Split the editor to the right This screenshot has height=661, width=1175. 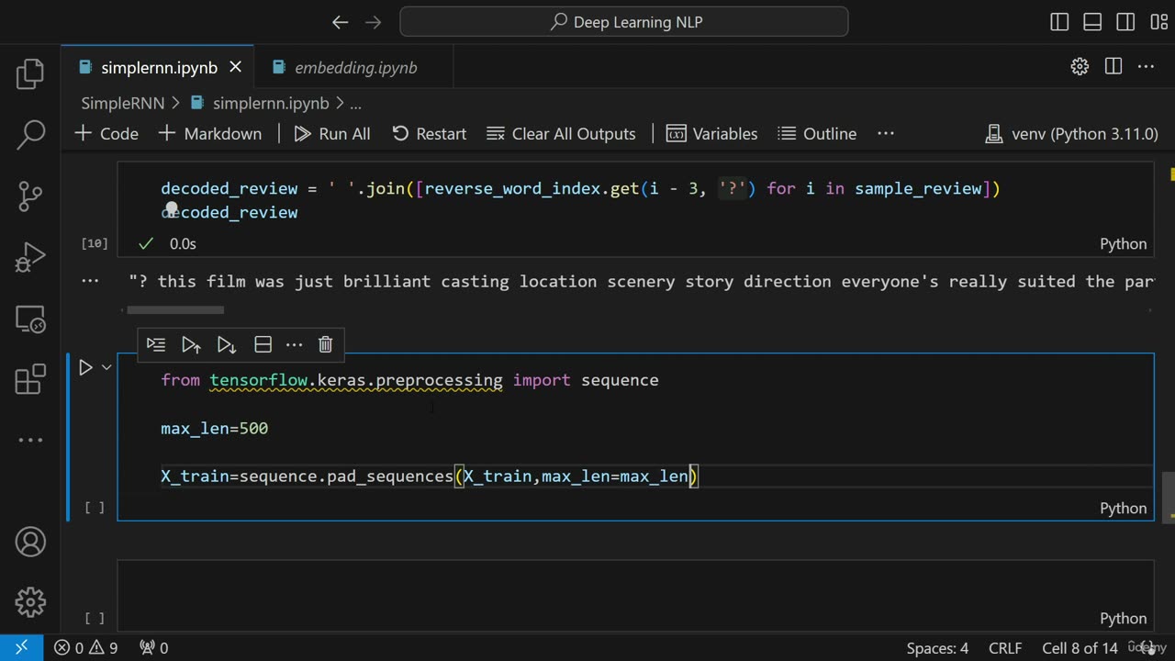pos(1113,66)
